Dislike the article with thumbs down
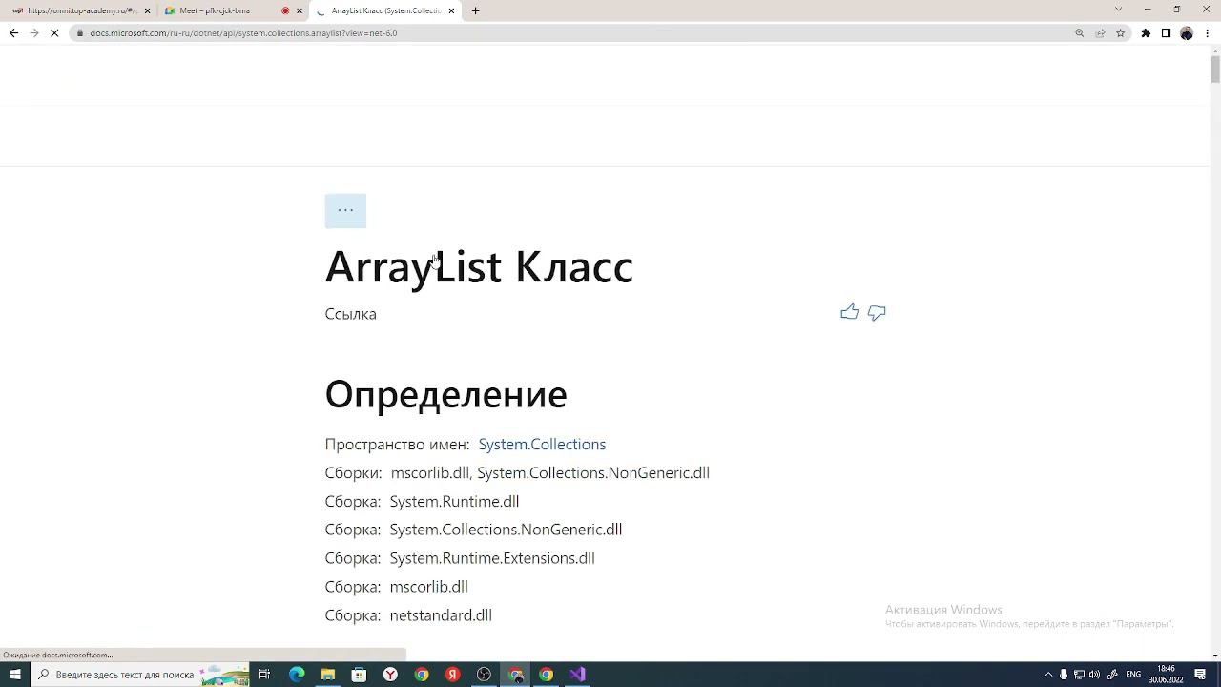Image resolution: width=1221 pixels, height=687 pixels. point(877,313)
